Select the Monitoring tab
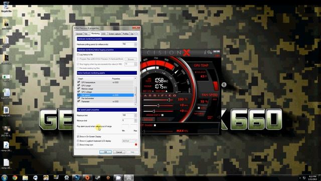 pyautogui.click(x=95, y=34)
